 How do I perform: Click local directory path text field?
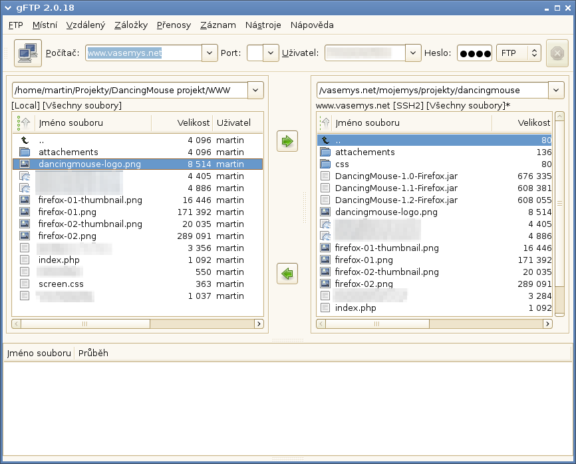(130, 91)
